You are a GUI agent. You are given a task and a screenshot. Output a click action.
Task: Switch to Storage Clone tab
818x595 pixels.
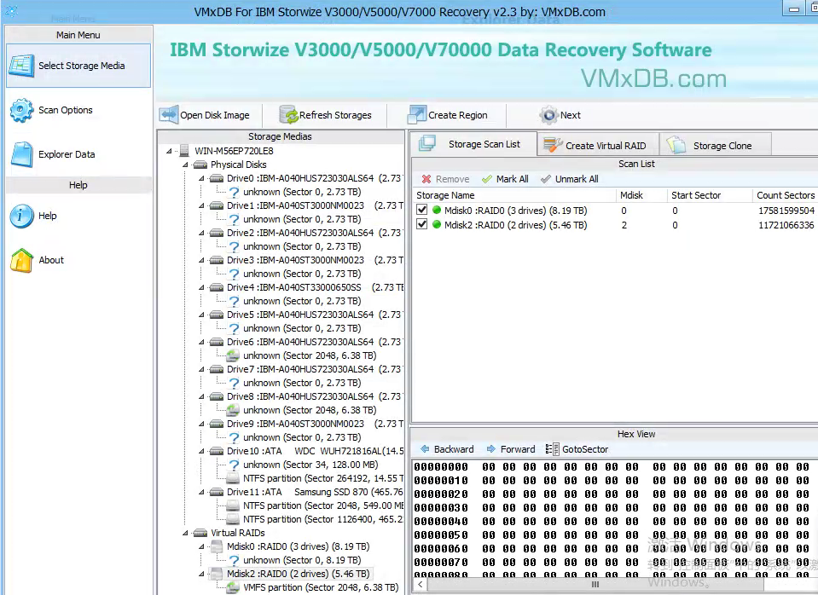[716, 145]
